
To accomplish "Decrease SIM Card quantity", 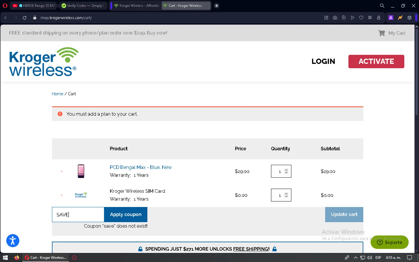I will (286, 196).
